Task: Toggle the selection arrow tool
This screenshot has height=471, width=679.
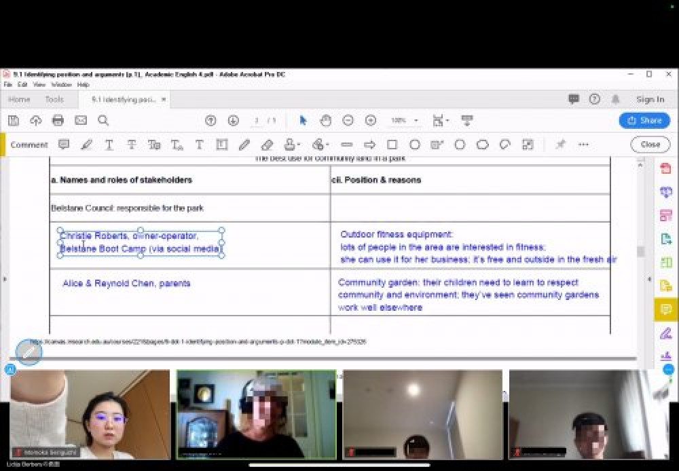Action: (303, 120)
